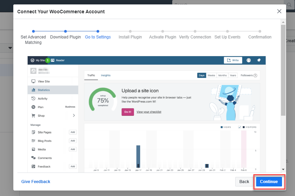Open the View your checklist link
The image size is (295, 196).
coord(149,112)
